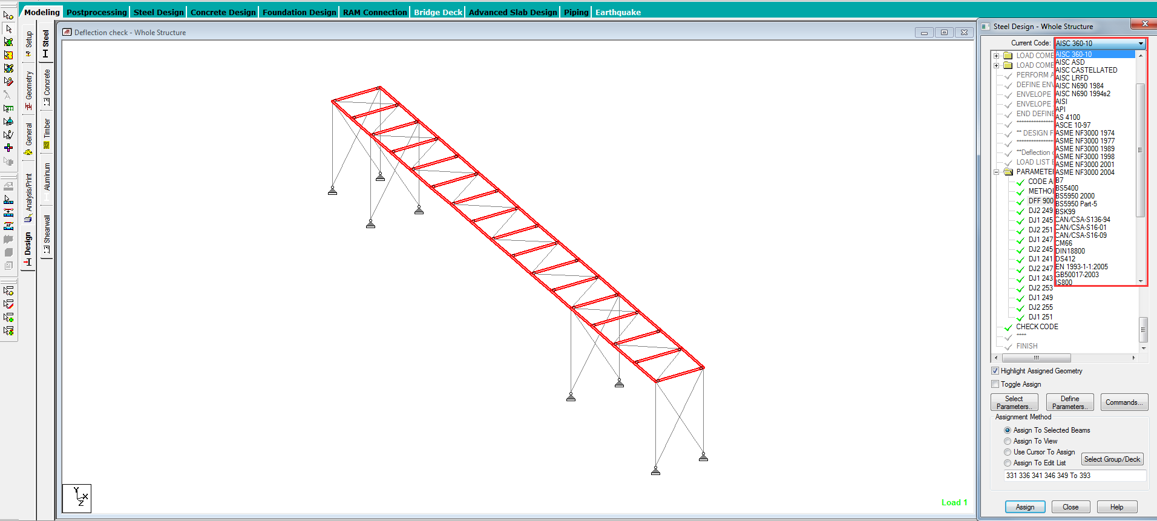Pick the Assign To Edit List option
Image resolution: width=1157 pixels, height=521 pixels.
1008,463
